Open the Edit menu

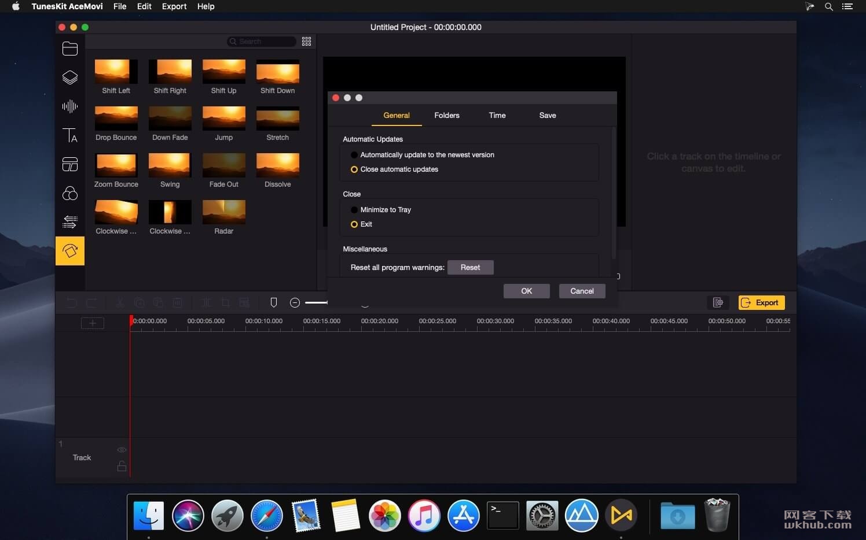tap(144, 6)
